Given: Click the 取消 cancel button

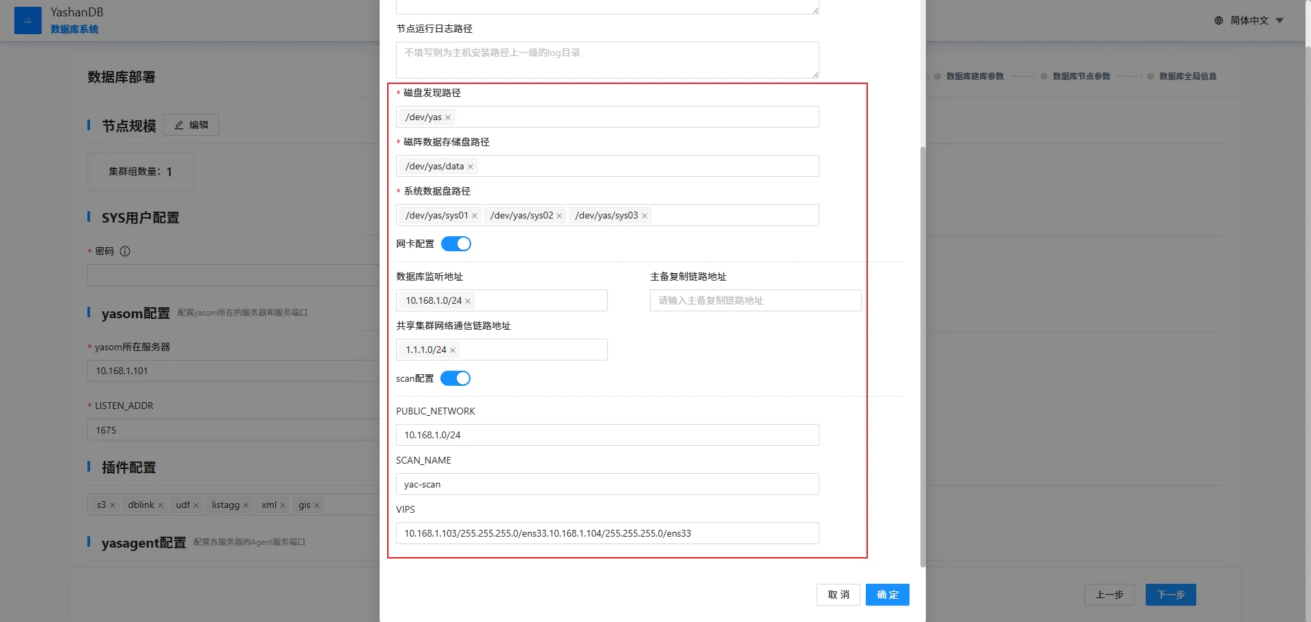Looking at the screenshot, I should point(838,595).
